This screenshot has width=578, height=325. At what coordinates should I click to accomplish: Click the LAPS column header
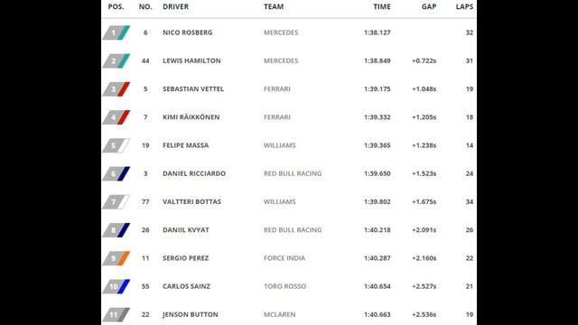[464, 6]
